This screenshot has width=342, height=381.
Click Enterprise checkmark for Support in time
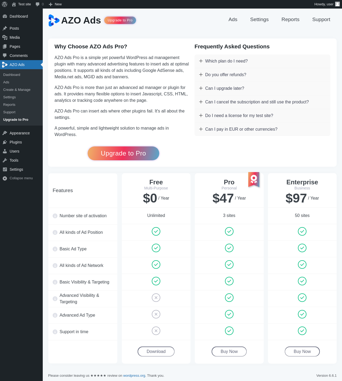click(x=302, y=331)
